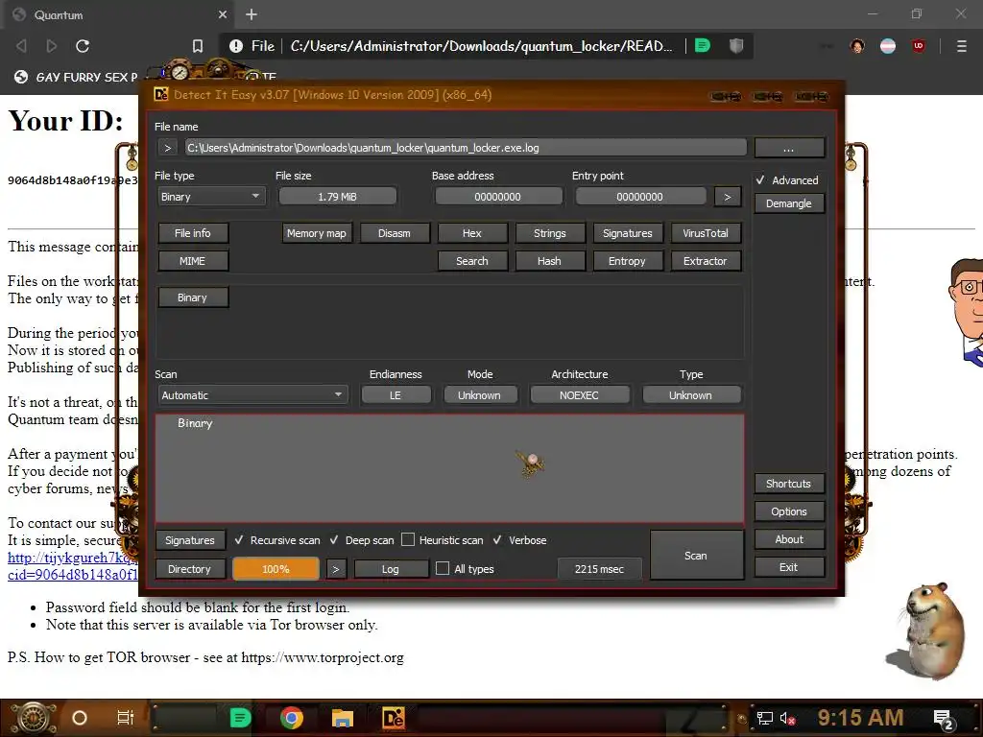Open Shortcuts settings

tap(789, 484)
